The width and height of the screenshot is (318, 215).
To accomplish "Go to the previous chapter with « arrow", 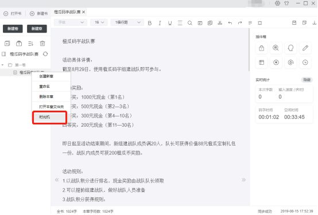I will [x=57, y=180].
